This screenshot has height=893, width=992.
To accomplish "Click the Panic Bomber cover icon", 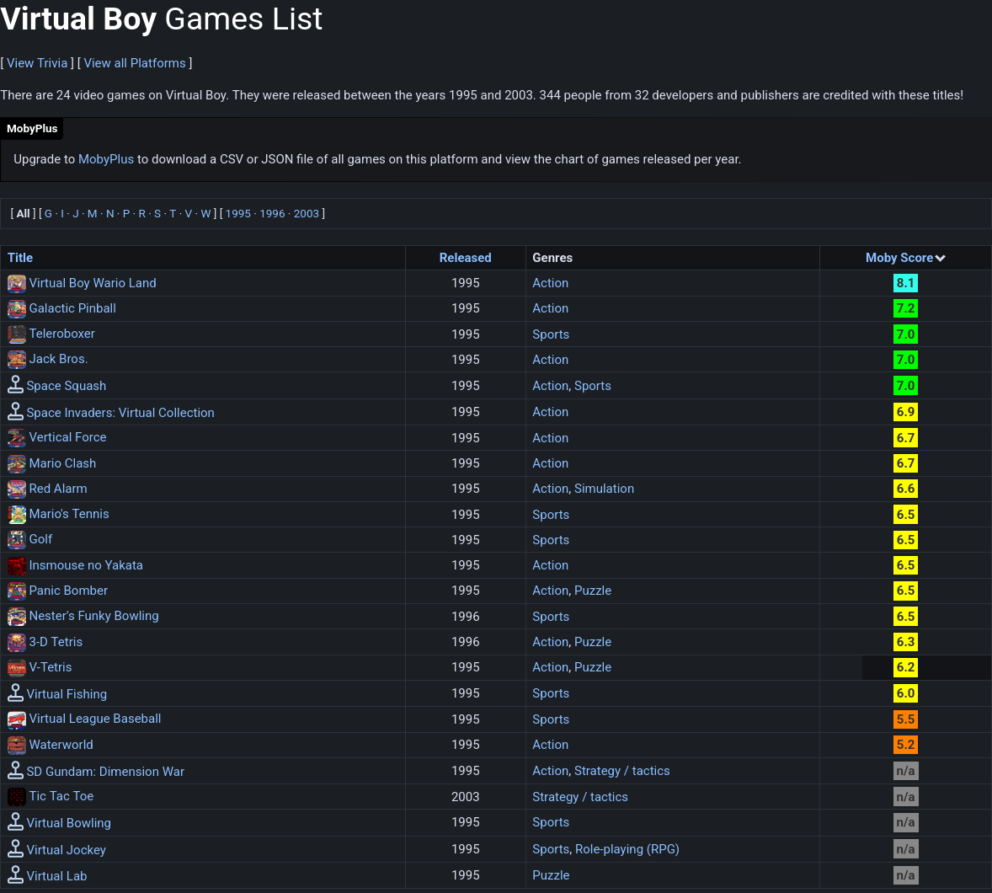I will 17,591.
